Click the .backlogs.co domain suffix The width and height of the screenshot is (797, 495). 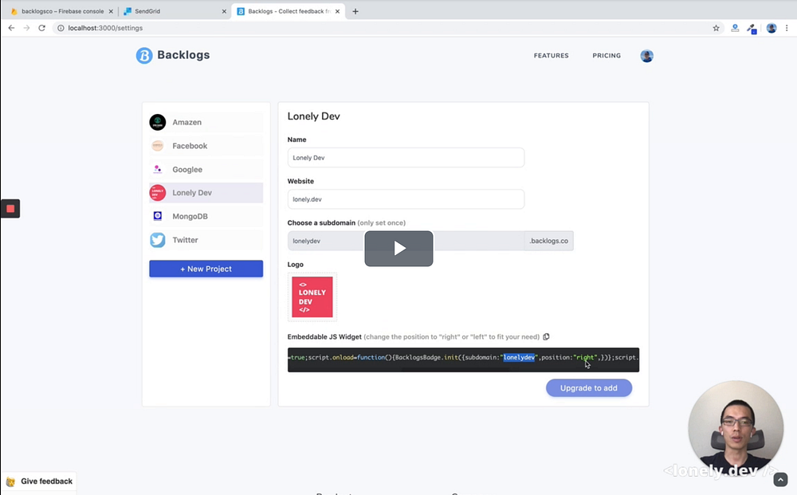pyautogui.click(x=549, y=241)
